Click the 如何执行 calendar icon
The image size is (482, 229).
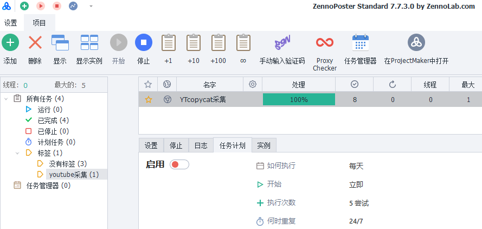click(260, 166)
